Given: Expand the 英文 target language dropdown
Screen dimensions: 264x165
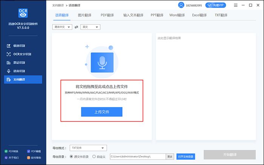Looking at the screenshot, I should [x=90, y=27].
